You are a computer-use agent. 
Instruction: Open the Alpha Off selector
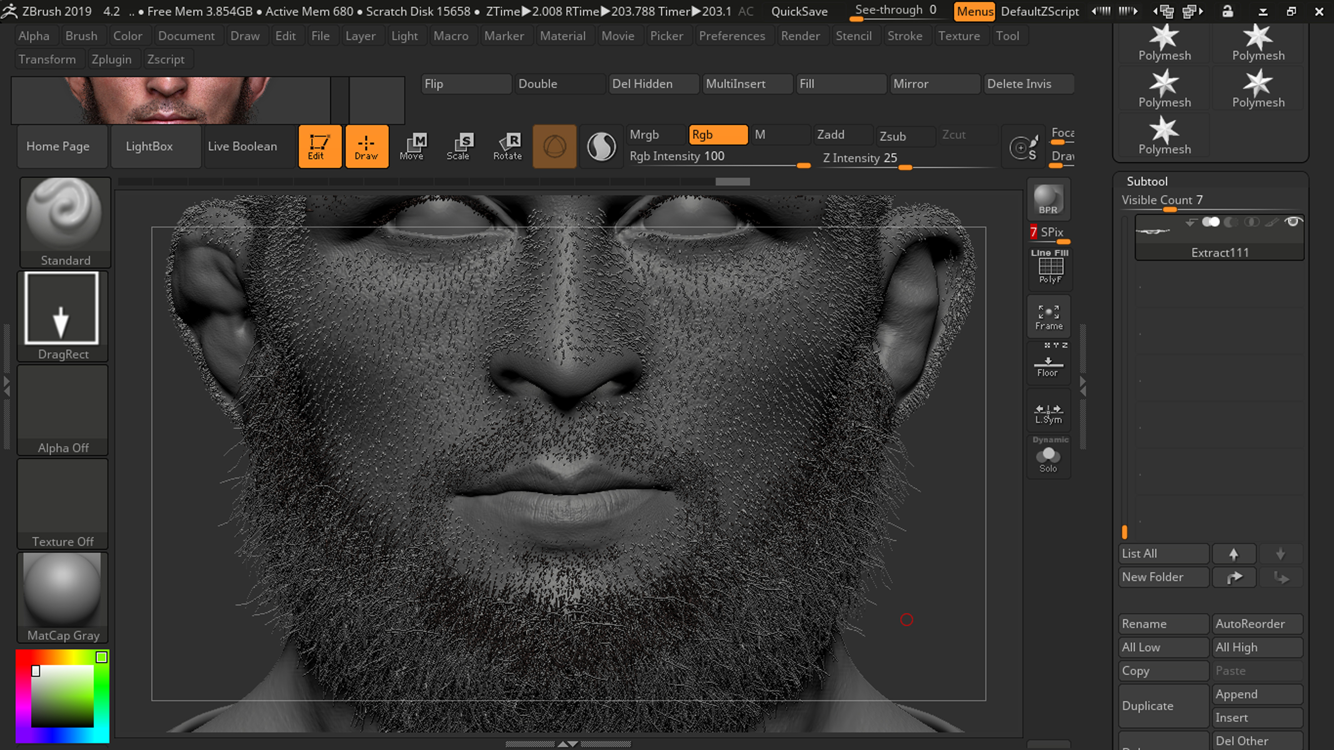(63, 409)
